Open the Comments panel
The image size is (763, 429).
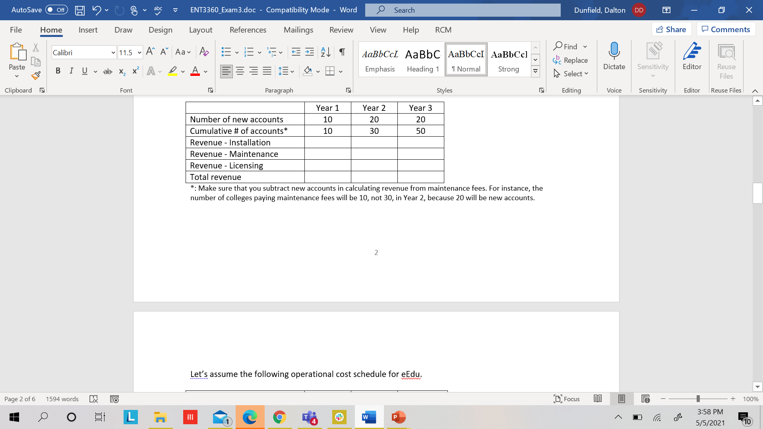tap(726, 29)
